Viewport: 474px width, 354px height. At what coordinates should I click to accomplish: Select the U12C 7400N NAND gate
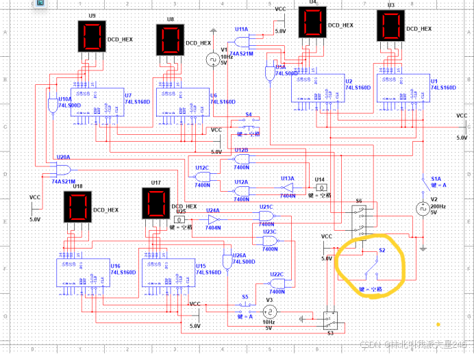click(202, 177)
